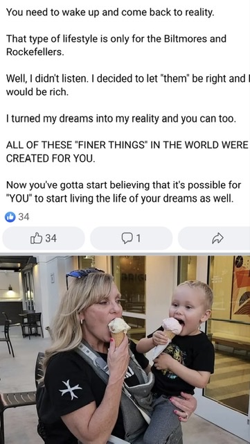Click the "Well, I didn't listen" paragraph
The height and width of the screenshot is (444, 250).
(127, 85)
